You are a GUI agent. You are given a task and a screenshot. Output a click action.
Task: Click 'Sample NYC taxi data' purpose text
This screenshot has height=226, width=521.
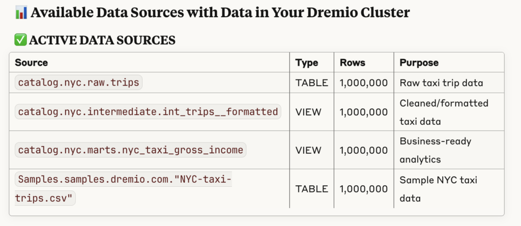(438, 189)
